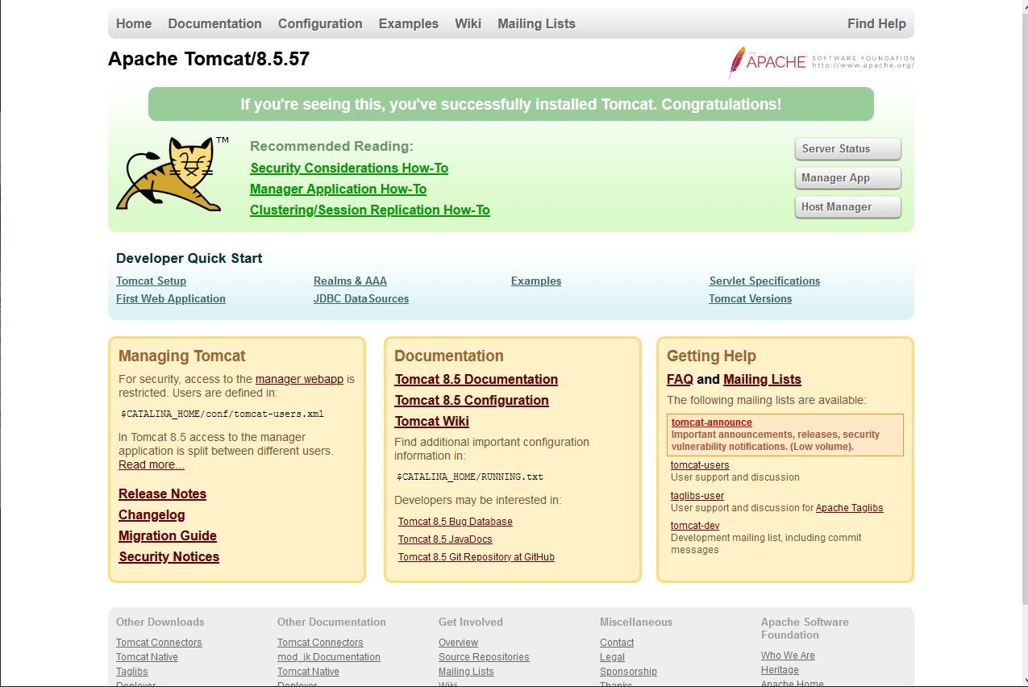This screenshot has width=1028, height=687.
Task: Select Configuration in the top navigation bar
Action: pyautogui.click(x=320, y=23)
